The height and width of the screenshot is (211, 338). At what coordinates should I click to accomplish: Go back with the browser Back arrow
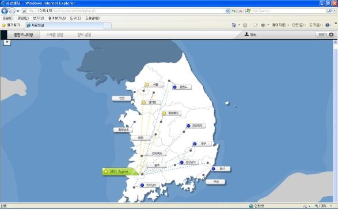[x=5, y=11]
